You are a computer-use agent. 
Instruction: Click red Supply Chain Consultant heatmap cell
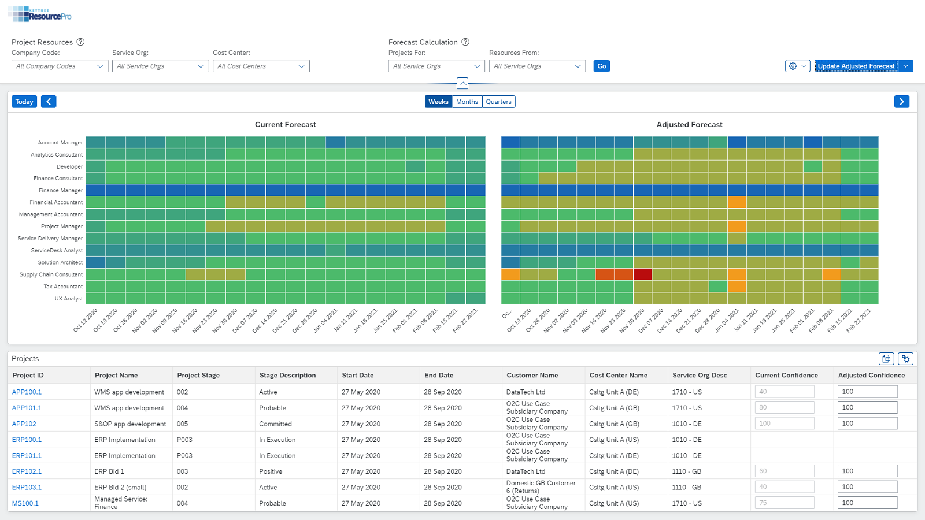point(642,274)
